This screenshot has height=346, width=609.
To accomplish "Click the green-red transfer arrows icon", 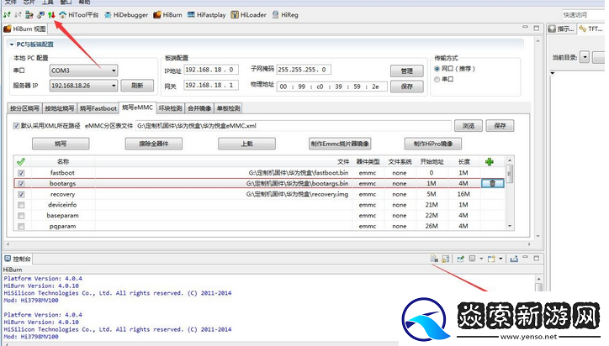I will pos(51,15).
